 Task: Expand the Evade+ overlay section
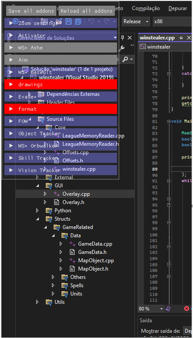pos(61,97)
